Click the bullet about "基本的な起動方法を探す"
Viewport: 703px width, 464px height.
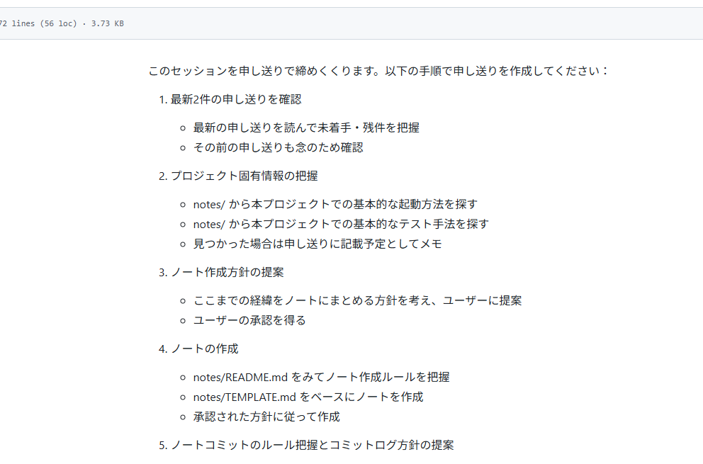pos(335,204)
